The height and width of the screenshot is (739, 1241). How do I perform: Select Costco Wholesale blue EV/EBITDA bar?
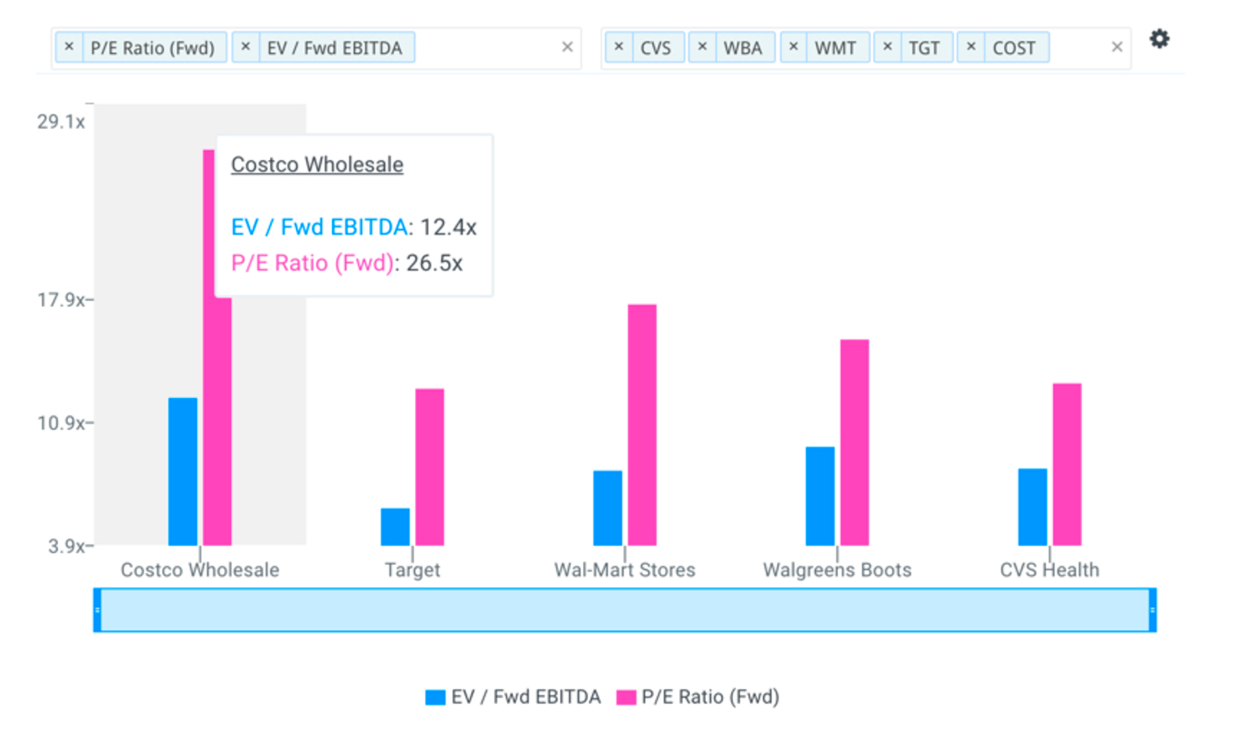click(x=183, y=472)
